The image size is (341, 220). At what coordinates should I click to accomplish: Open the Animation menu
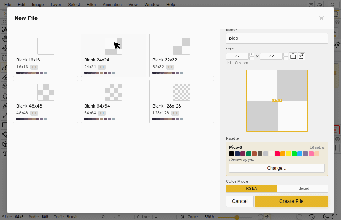(112, 5)
